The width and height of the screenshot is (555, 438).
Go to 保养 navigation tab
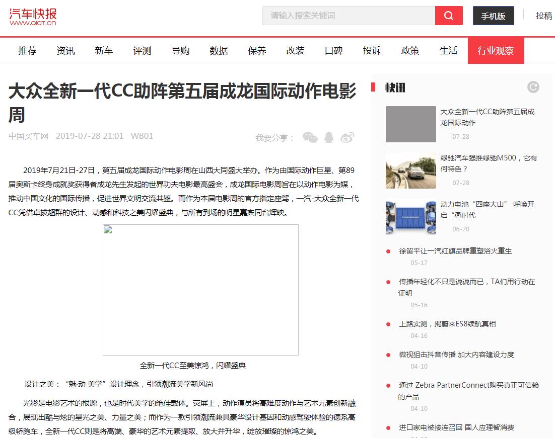257,51
